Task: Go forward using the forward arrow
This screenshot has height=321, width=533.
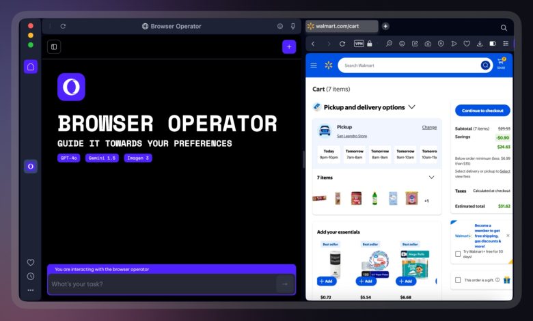Action: click(x=329, y=44)
